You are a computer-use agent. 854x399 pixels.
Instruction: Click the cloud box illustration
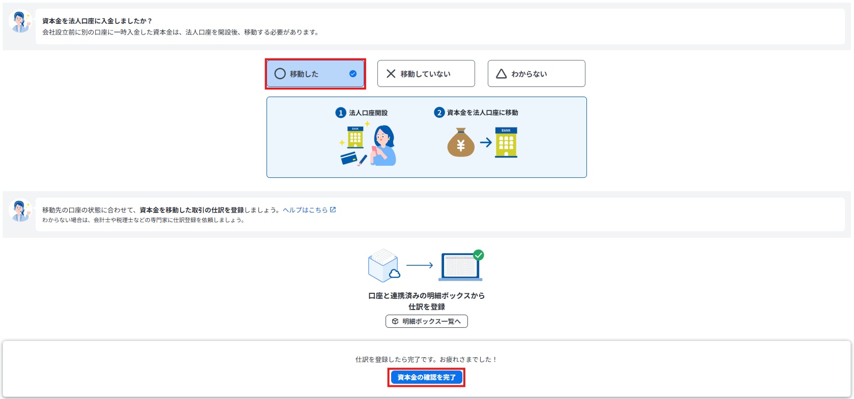click(x=384, y=265)
